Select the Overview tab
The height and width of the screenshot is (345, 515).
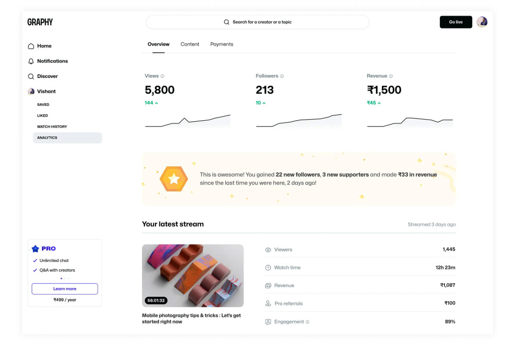click(158, 44)
